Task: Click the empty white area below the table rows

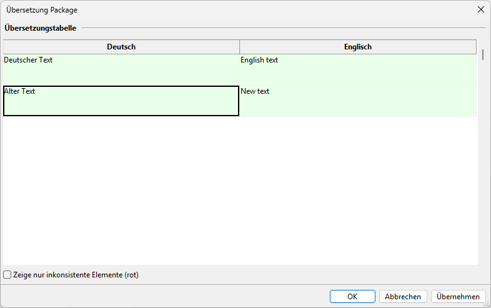Action: (240, 191)
